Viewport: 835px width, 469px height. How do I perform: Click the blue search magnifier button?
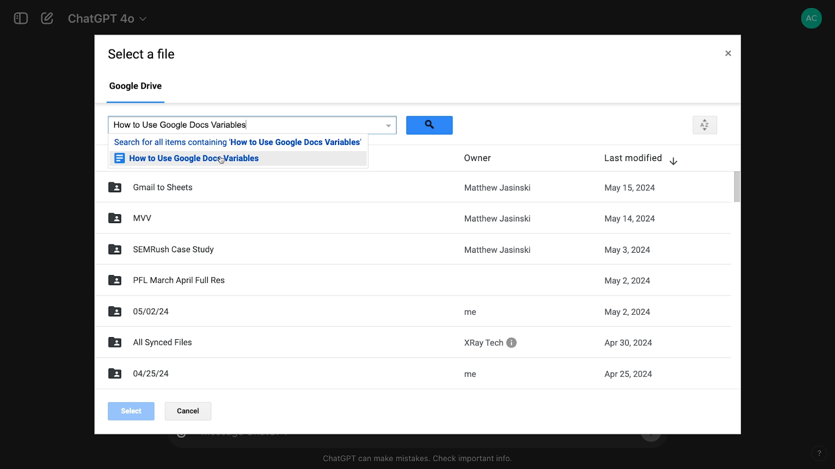(x=430, y=125)
